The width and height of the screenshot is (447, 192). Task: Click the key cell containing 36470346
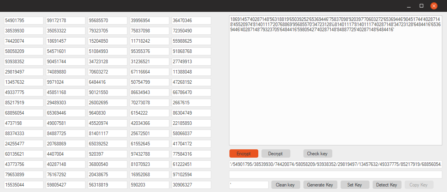tap(191, 21)
